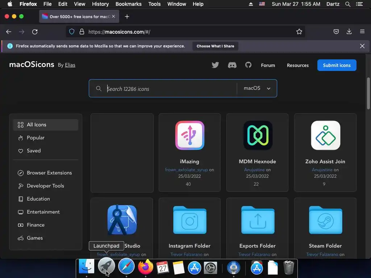Open the Firefox File menu
Screen dimensions: 371x278
coord(47,4)
